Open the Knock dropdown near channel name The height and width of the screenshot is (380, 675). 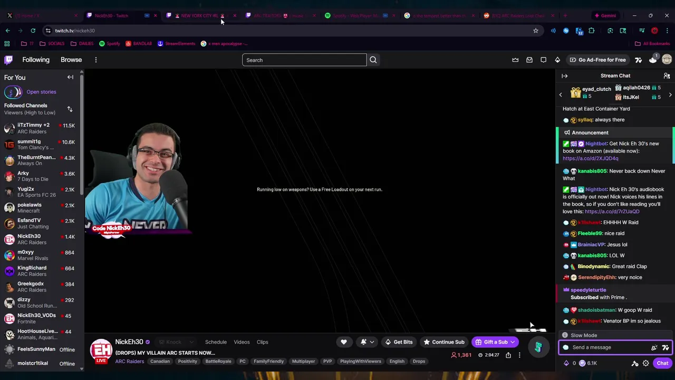pos(177,342)
